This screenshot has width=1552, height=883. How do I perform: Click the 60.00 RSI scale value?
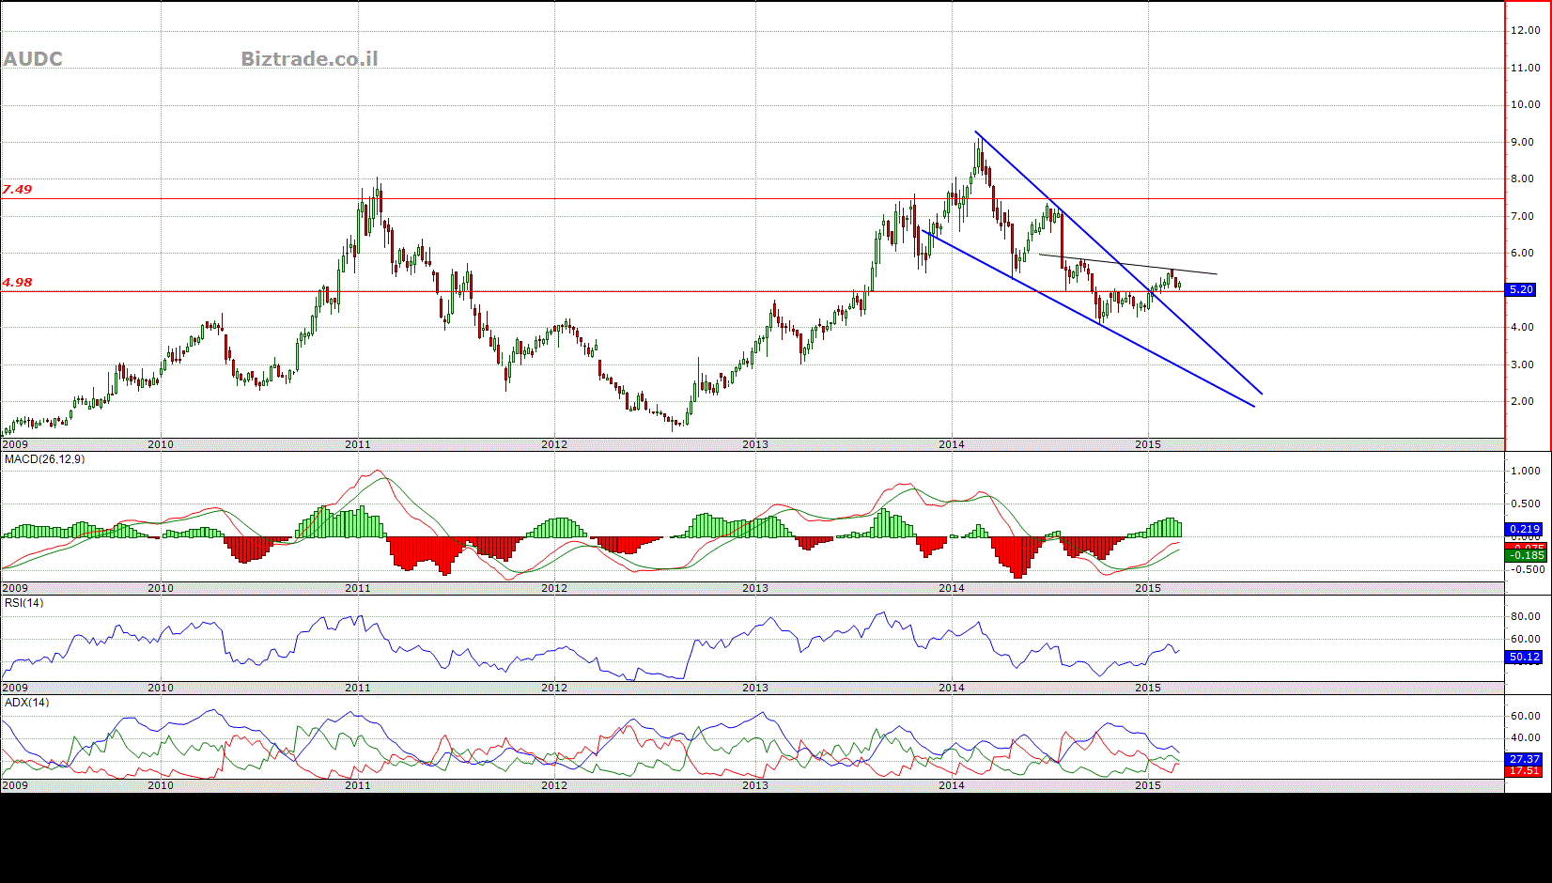1525,639
